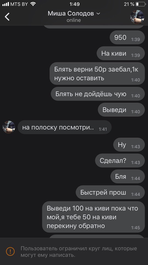Image resolution: width=148 pixels, height=265 pixels.
Task: Tap sender avatar beside incoming message
Action: click(9, 127)
